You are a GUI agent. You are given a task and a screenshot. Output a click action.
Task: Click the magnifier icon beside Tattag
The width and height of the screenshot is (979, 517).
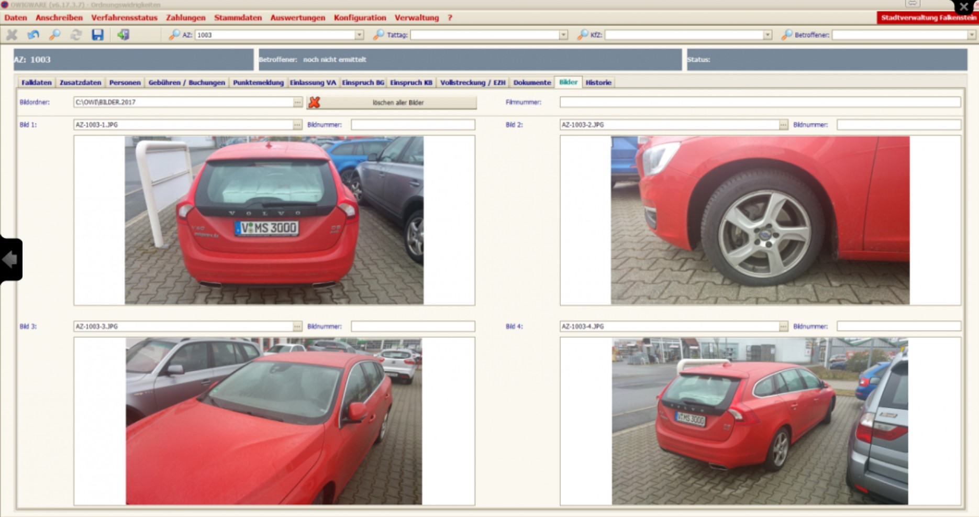coord(378,35)
